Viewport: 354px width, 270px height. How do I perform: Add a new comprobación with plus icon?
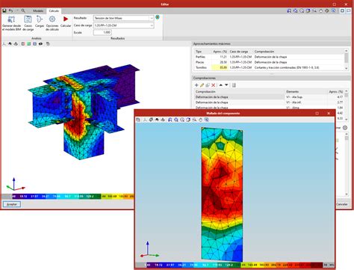click(196, 85)
